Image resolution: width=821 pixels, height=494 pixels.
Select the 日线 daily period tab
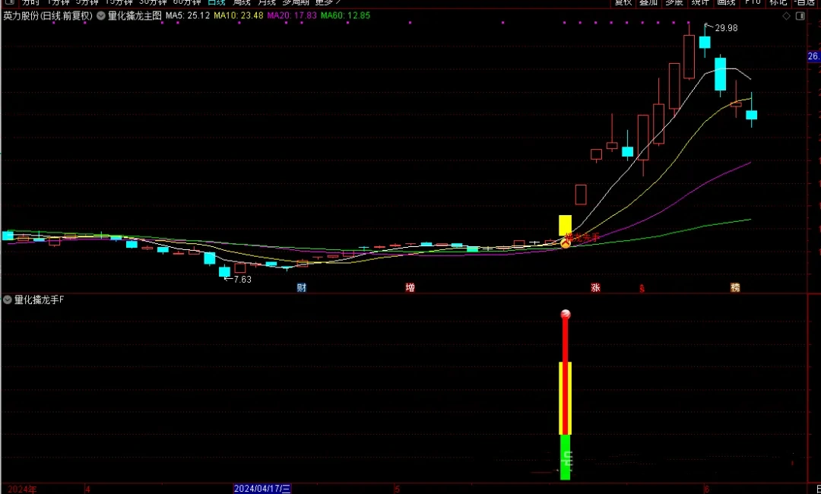click(x=217, y=2)
